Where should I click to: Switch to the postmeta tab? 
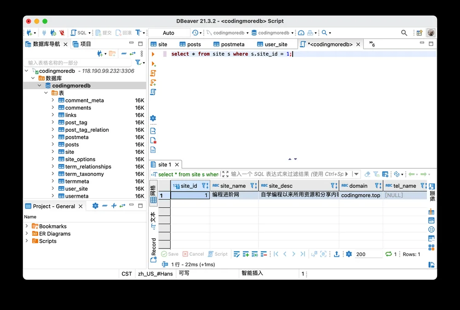click(229, 44)
